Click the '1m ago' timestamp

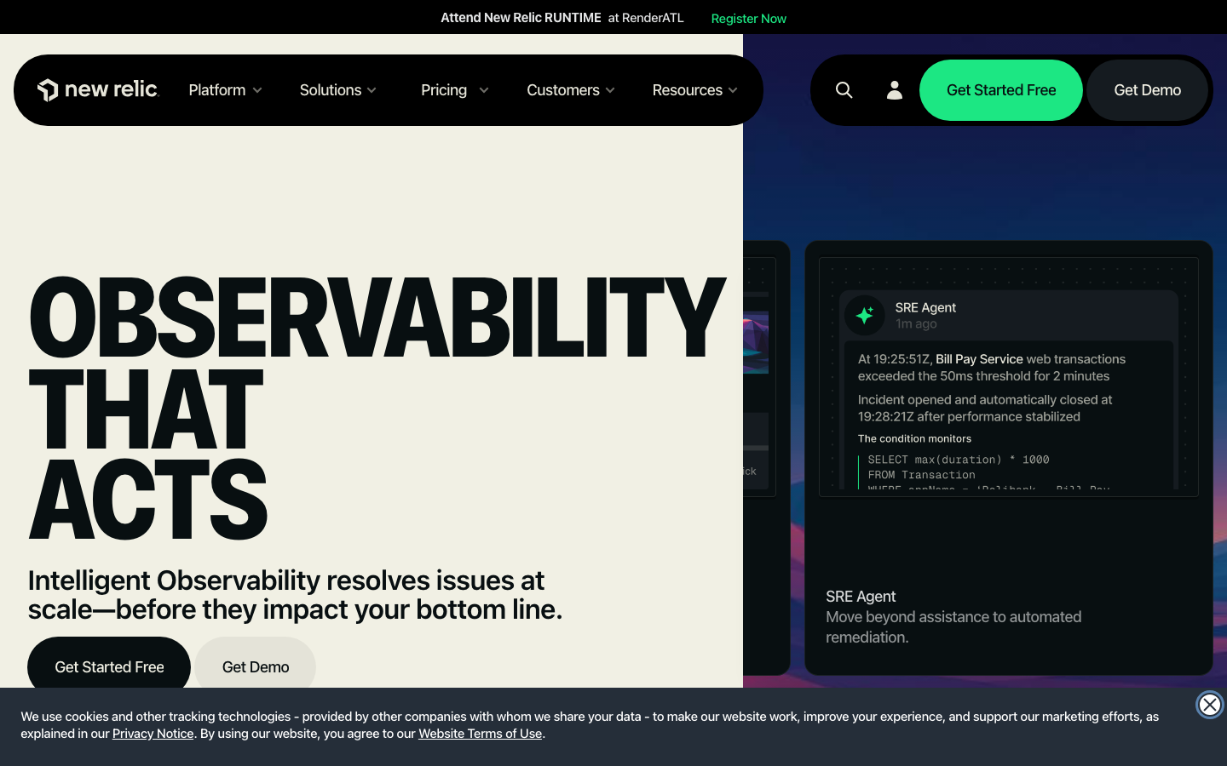point(916,324)
